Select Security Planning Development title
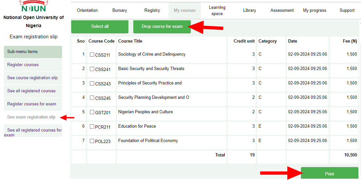 click(x=154, y=98)
